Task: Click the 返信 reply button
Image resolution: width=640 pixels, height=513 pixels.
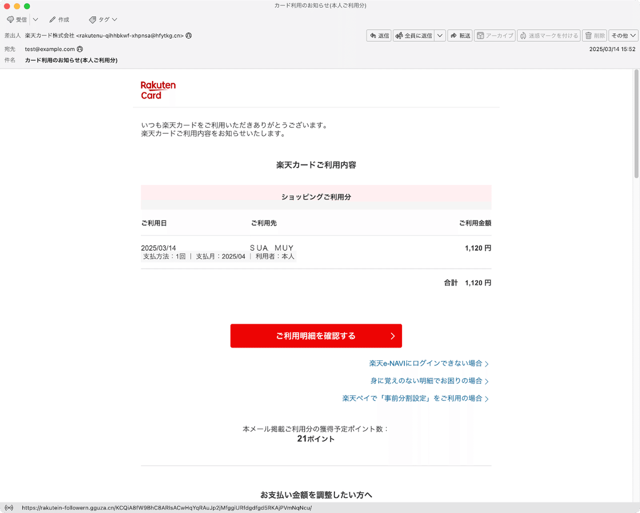Action: [x=379, y=36]
